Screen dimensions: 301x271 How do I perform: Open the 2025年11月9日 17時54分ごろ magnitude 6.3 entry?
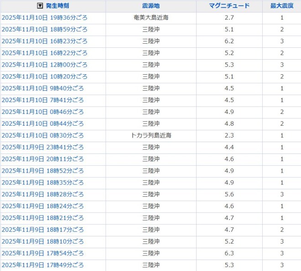coord(42,253)
